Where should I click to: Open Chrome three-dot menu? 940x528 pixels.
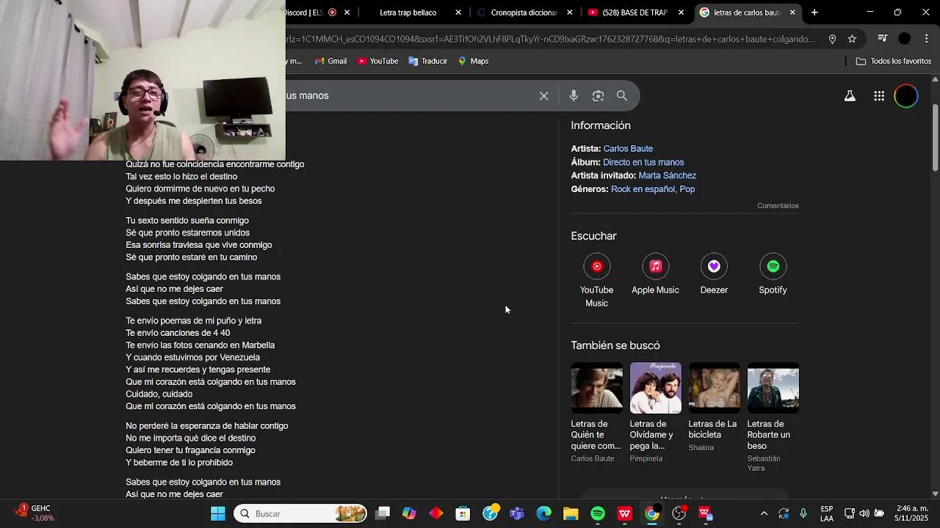point(926,39)
